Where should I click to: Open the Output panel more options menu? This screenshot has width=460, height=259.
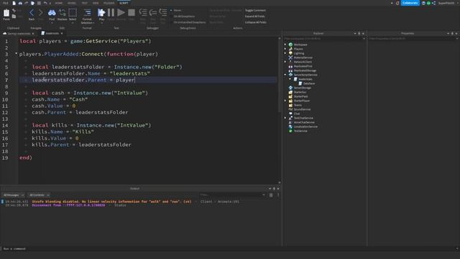pos(278,195)
